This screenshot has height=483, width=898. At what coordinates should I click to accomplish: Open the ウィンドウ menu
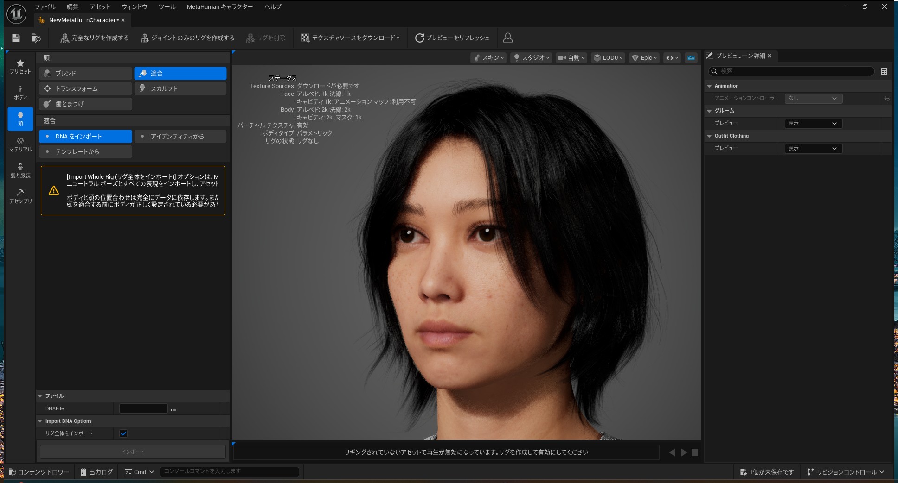[x=134, y=6]
